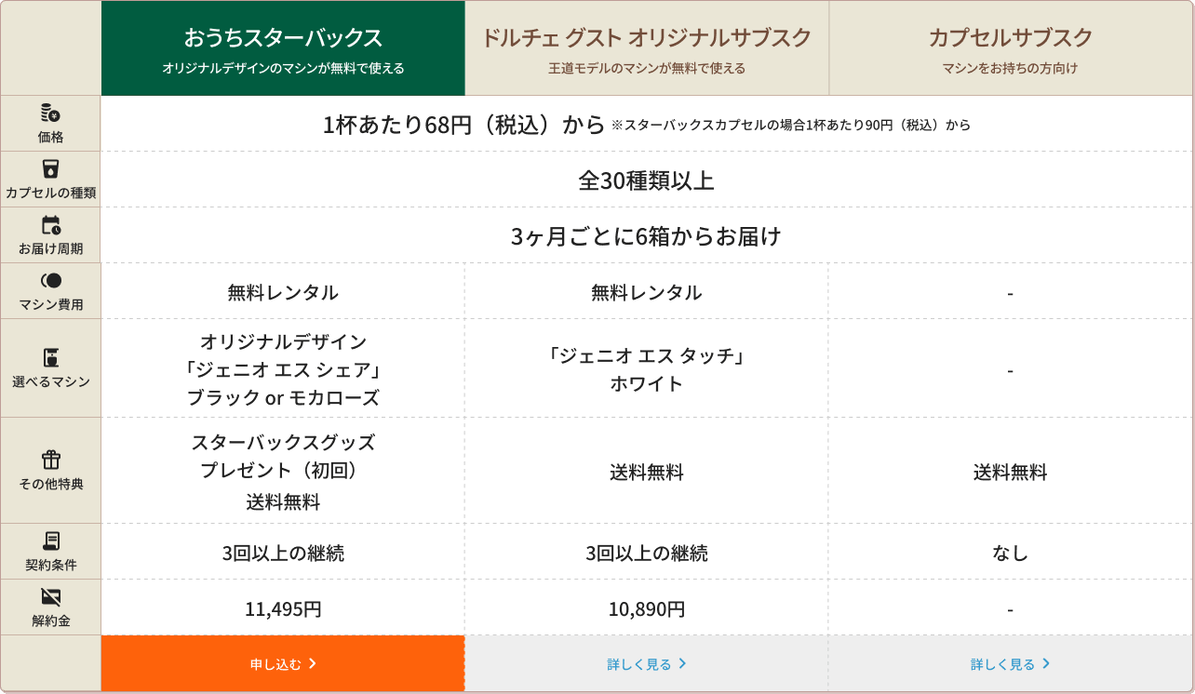
Task: Click the 解約金 crossed-out card icon
Action: coord(51,597)
